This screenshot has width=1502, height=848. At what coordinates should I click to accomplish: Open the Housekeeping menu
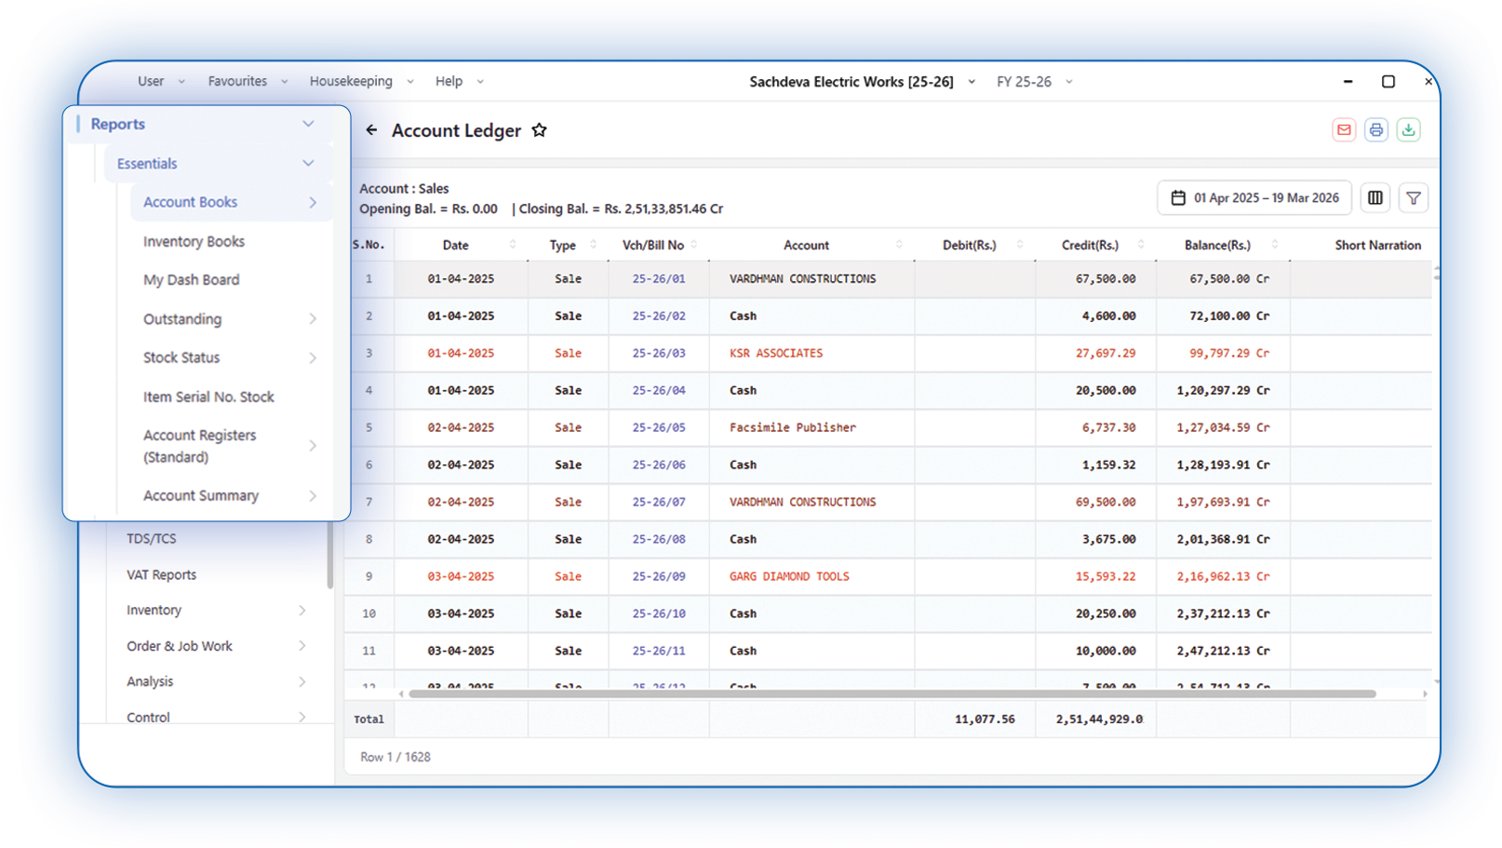pyautogui.click(x=361, y=82)
